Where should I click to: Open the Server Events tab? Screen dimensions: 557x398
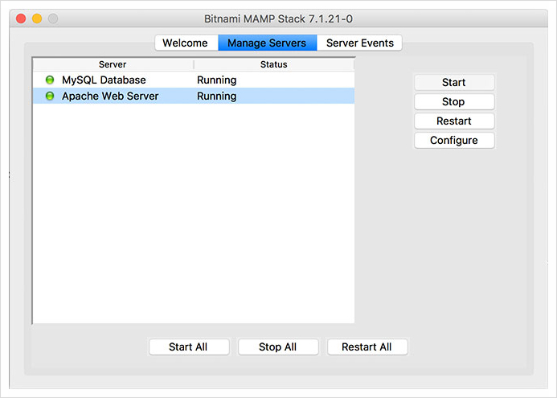click(x=359, y=43)
